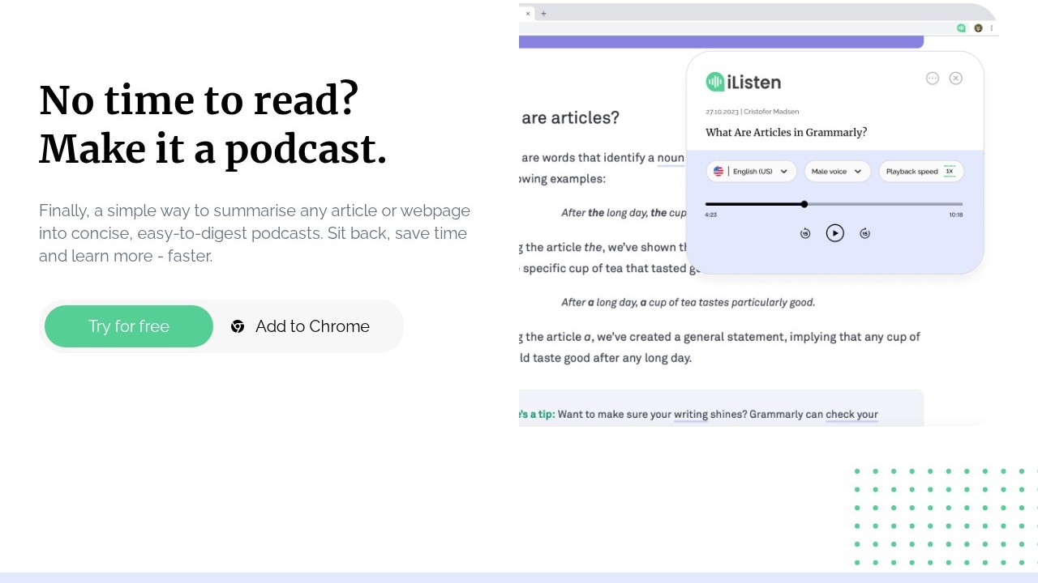
Task: Open a new browser tab with plus
Action: (543, 13)
